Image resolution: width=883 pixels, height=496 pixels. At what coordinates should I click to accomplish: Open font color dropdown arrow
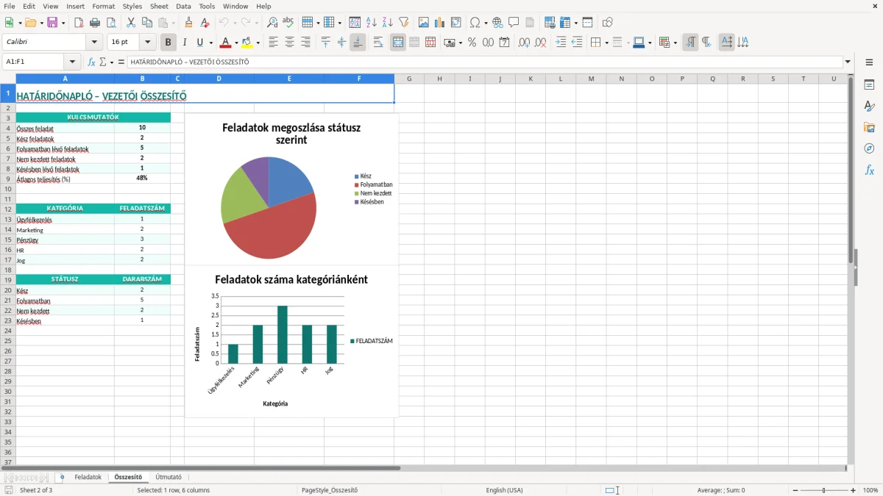[236, 43]
